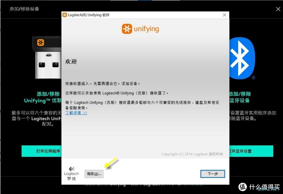Image resolution: width=283 pixels, height=194 pixels.
Task: Close the Logitech Unifying software dialog
Action: pyautogui.click(x=224, y=15)
